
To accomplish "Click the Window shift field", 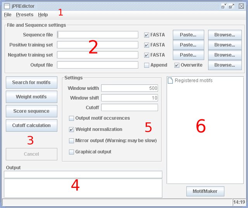I will click(x=129, y=98).
